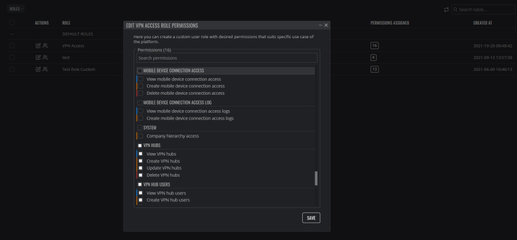This screenshot has height=240, width=517.
Task: Open users icon for Test Role Custom
Action: coord(45,69)
